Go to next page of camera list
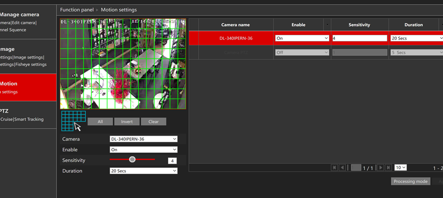The width and height of the screenshot is (443, 198). [x=381, y=167]
